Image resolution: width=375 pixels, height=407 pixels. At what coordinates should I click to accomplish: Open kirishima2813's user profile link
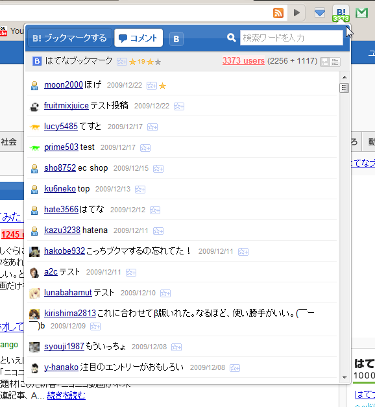pos(70,314)
